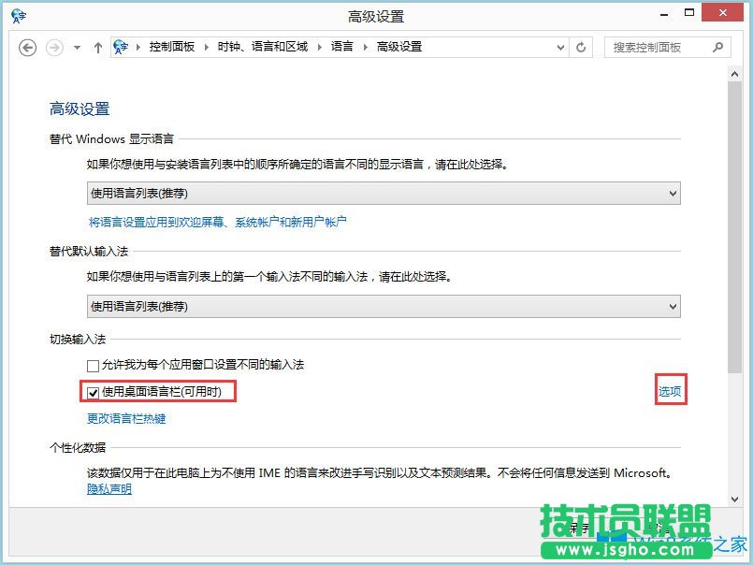Screen dimensions: 753x565
Task: Click the 选项 link
Action: [x=669, y=391]
